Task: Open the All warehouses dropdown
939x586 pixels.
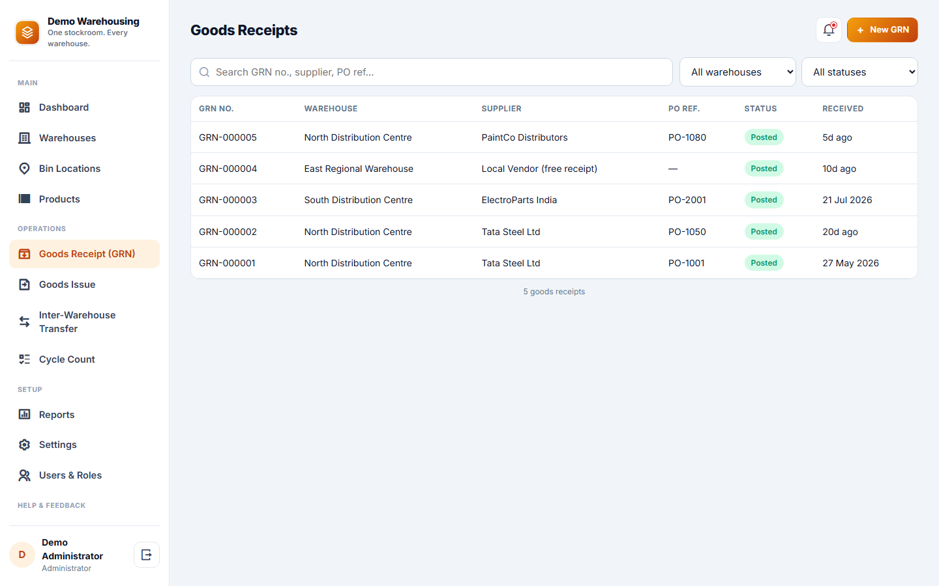Action: coord(738,72)
